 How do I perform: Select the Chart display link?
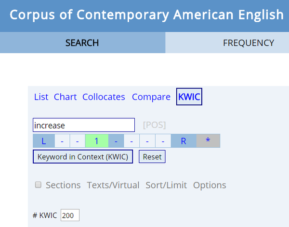tap(66, 97)
